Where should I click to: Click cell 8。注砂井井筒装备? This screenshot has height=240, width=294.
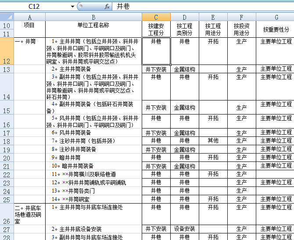click(93, 150)
